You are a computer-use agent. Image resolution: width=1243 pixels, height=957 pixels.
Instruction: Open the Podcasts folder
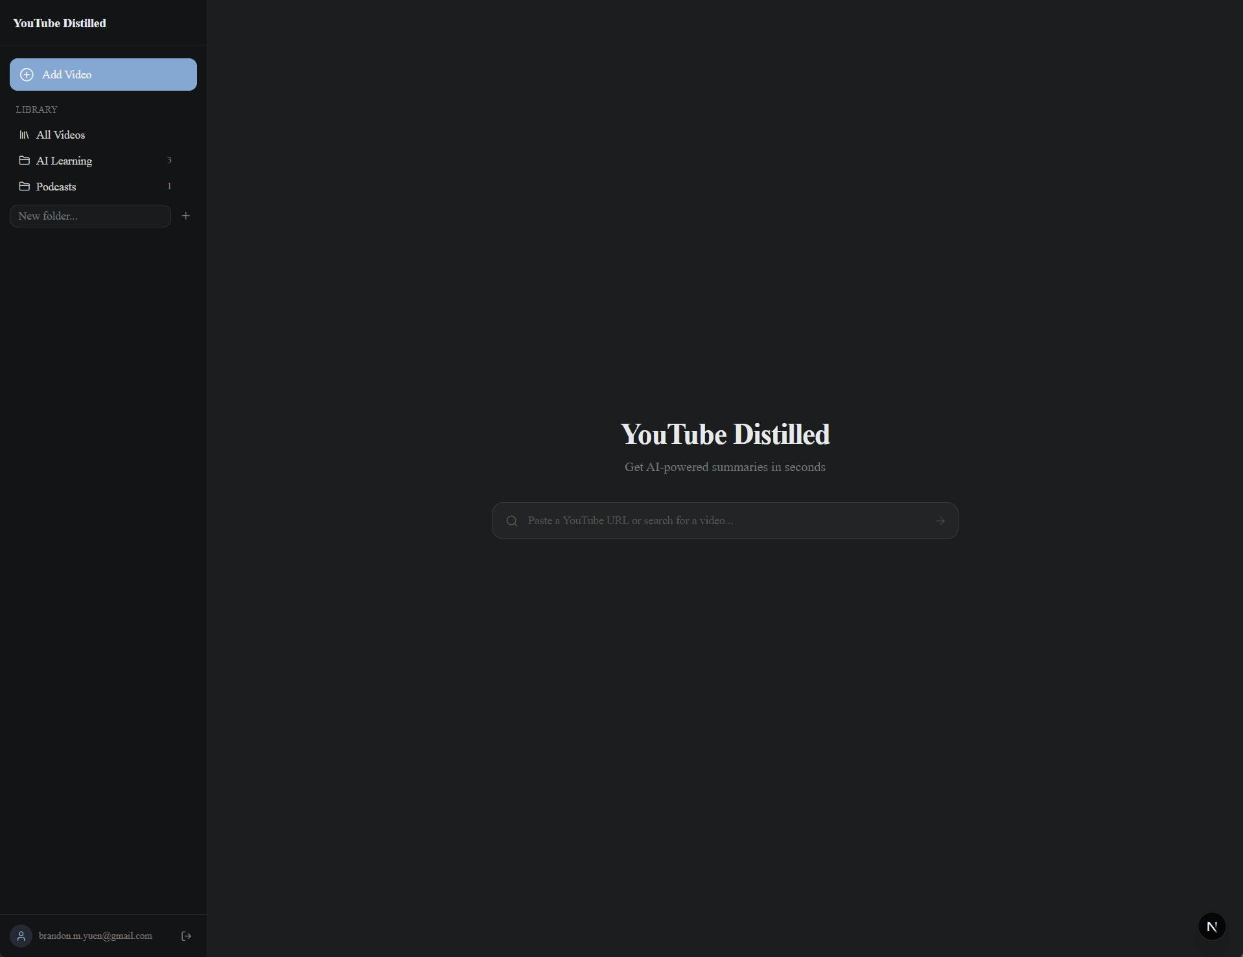point(56,186)
